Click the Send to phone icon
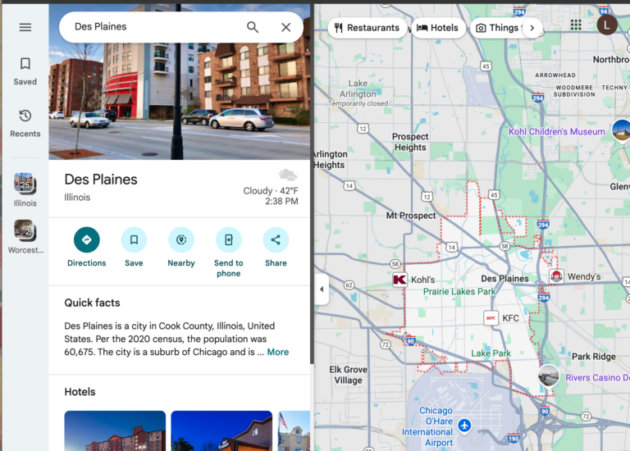 click(228, 239)
